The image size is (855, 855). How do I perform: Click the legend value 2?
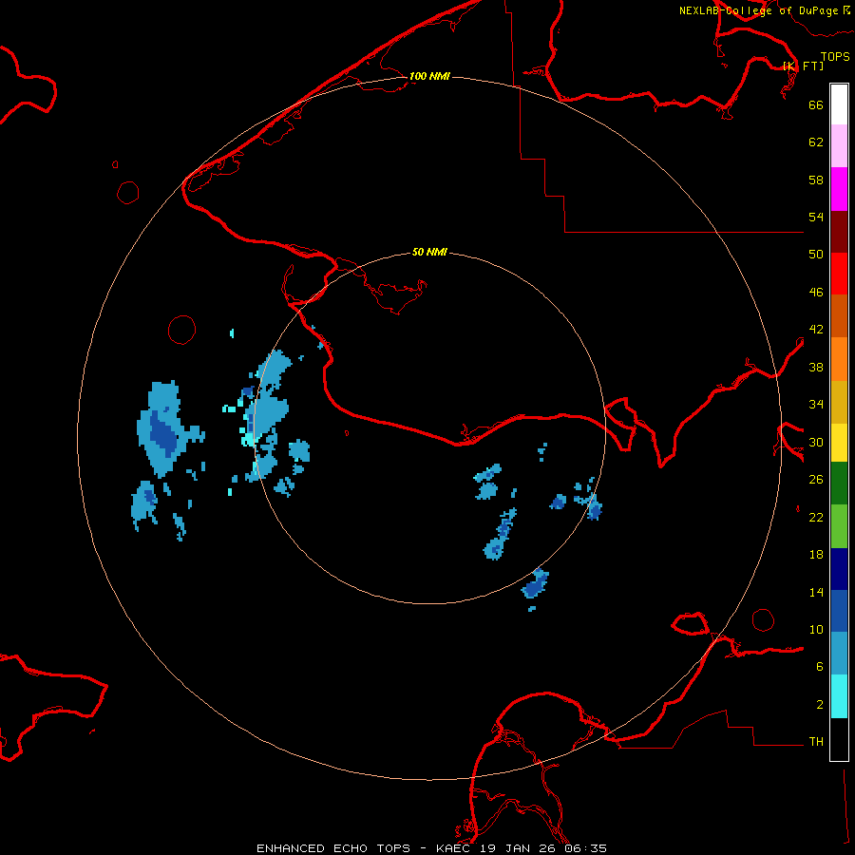click(820, 705)
